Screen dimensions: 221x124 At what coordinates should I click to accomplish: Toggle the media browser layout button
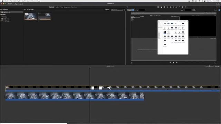(16, 4)
